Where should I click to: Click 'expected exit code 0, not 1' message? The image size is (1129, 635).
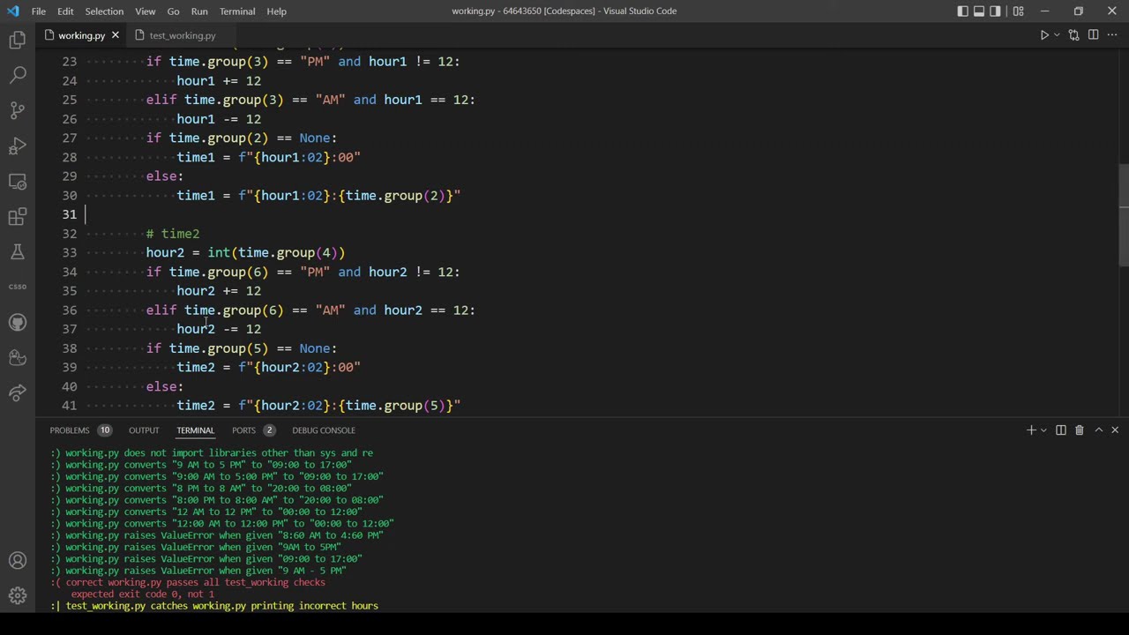(143, 594)
